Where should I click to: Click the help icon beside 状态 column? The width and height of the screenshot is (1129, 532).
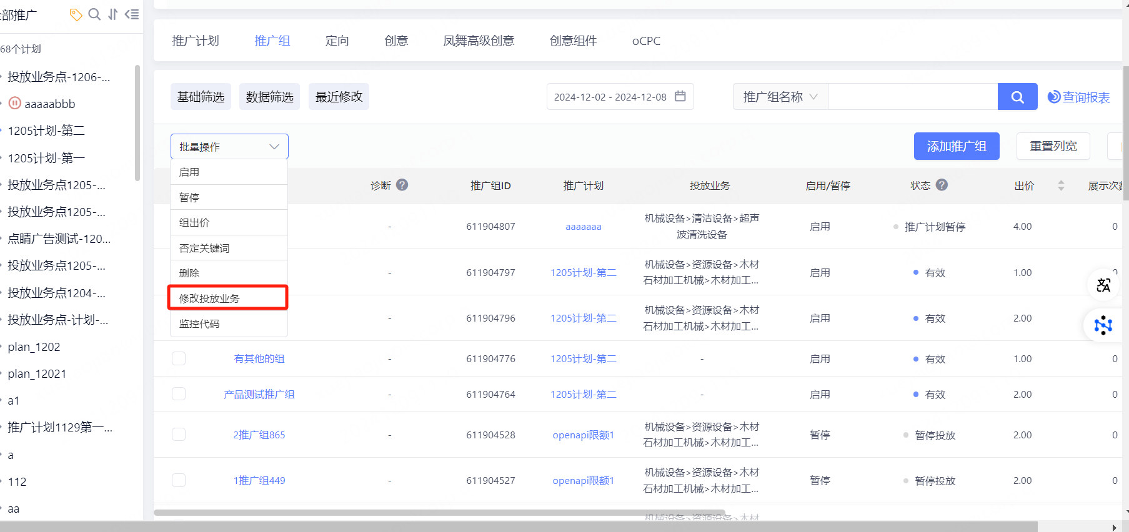pos(942,185)
